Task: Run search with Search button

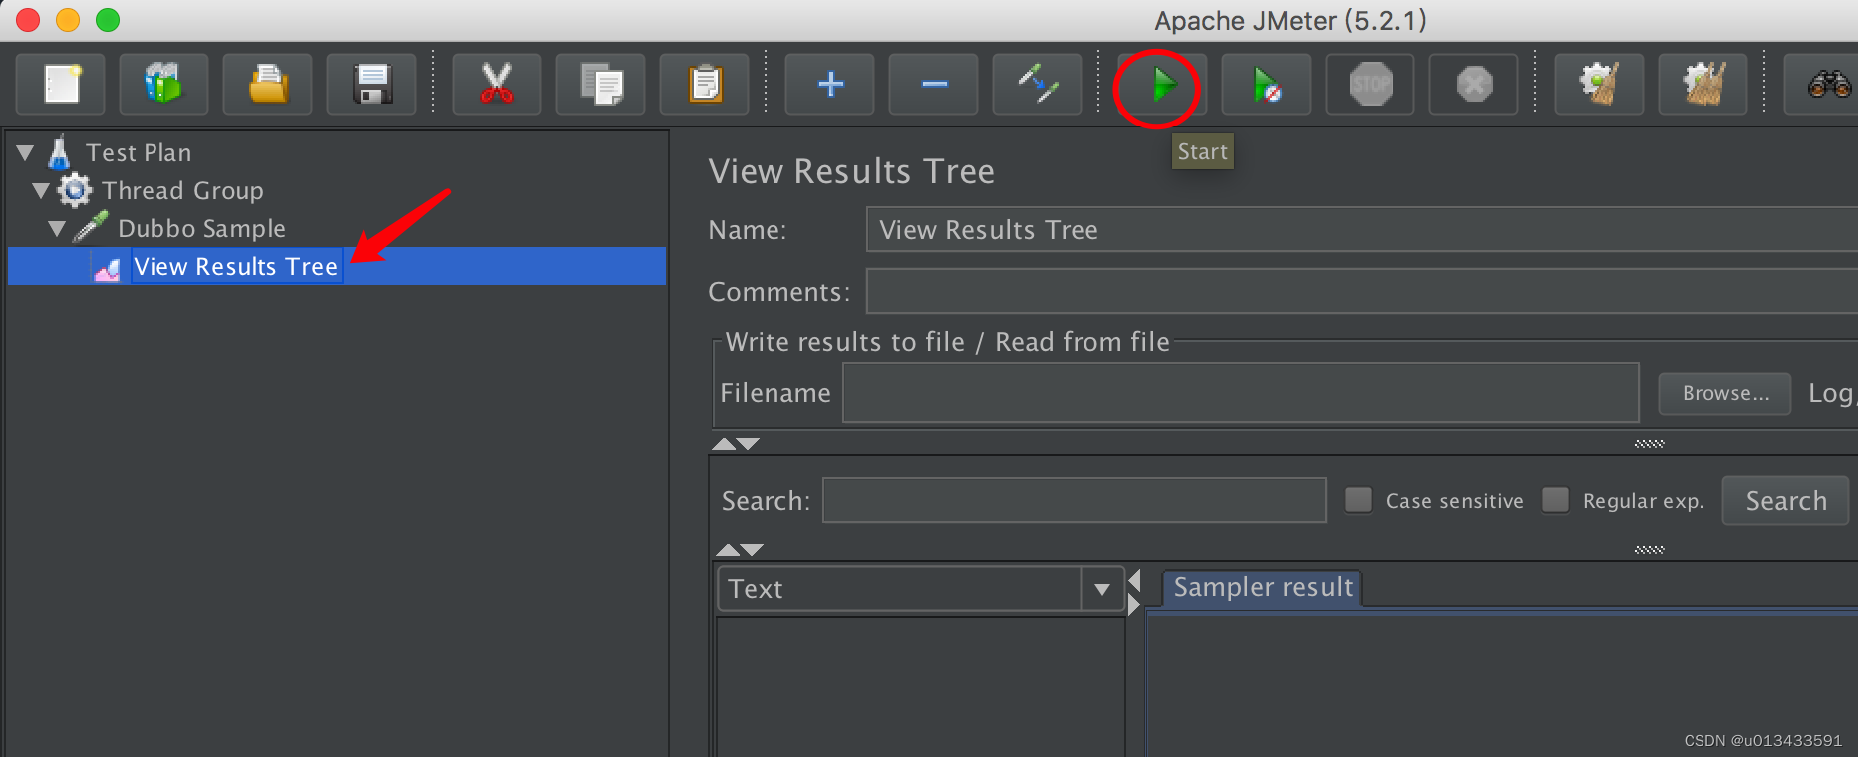Action: pyautogui.click(x=1786, y=500)
